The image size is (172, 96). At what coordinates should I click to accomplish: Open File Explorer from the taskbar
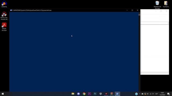pos(73,94)
